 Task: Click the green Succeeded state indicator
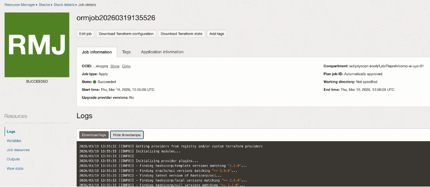(x=95, y=81)
